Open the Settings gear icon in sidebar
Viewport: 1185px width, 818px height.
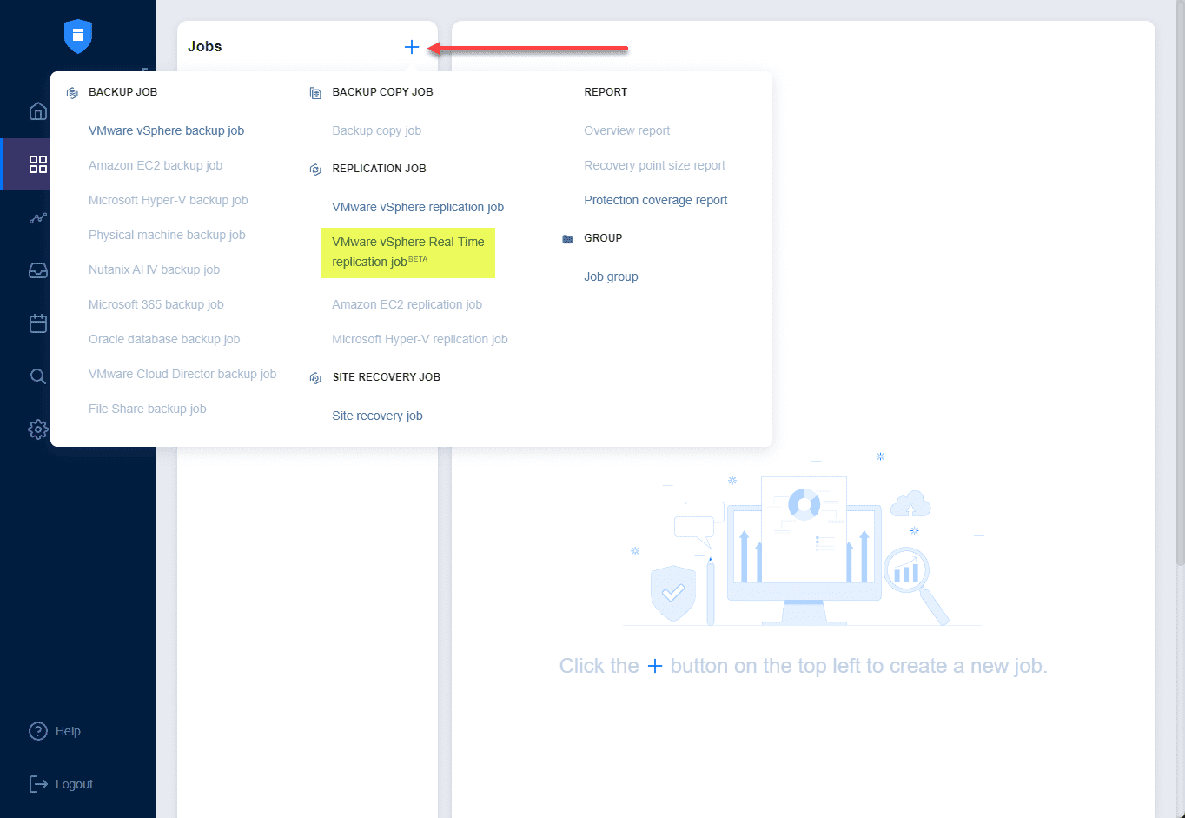click(38, 429)
